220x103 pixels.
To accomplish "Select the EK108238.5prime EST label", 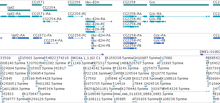I will click(173, 99).
